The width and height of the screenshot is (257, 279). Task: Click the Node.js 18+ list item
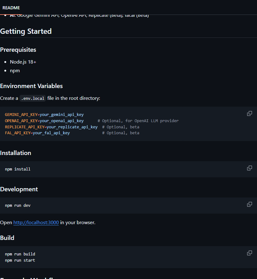(x=23, y=62)
